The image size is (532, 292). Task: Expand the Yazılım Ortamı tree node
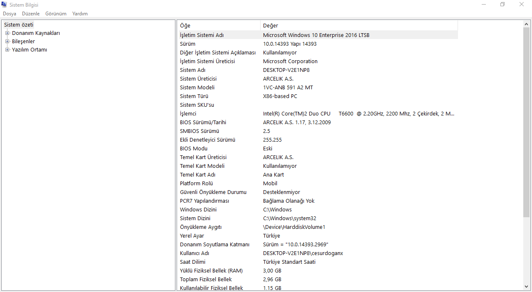pyautogui.click(x=7, y=50)
